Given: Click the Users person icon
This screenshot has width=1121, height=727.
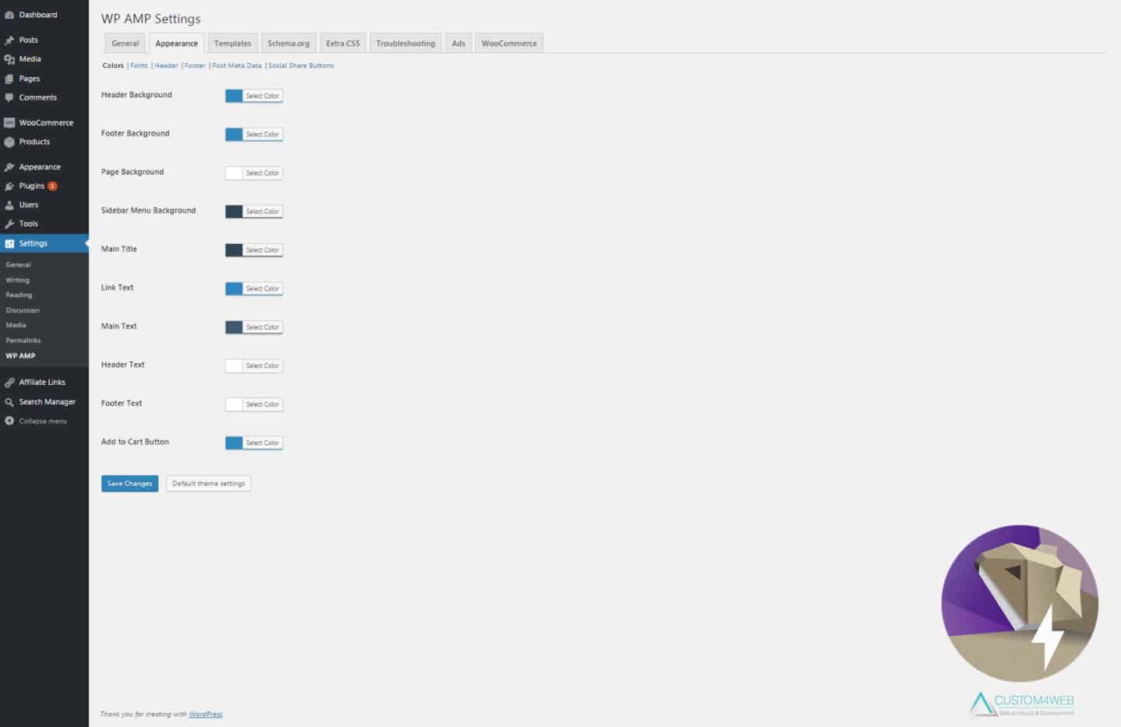Looking at the screenshot, I should (9, 205).
